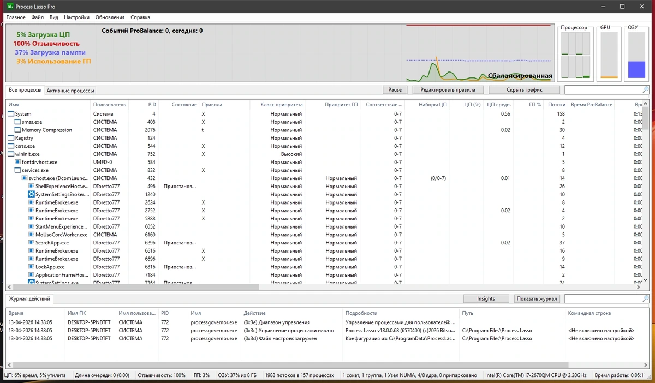
Task: Click the ОЗУ memory usage bar
Action: tap(636, 55)
